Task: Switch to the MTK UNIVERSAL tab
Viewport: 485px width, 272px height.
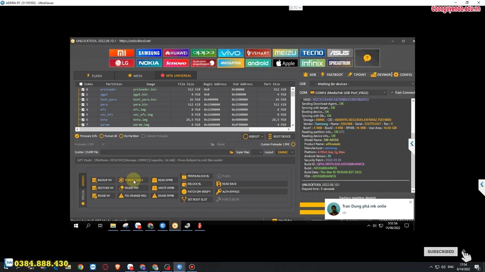Action: 176,76
